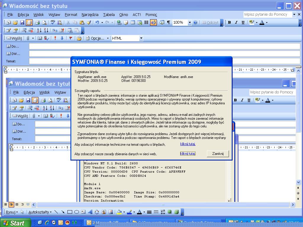
Task: Open the Rysuj drawing menu
Action: click(x=12, y=212)
